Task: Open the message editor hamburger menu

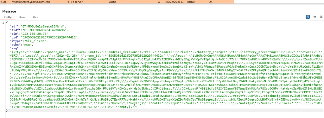Action: click(321, 17)
